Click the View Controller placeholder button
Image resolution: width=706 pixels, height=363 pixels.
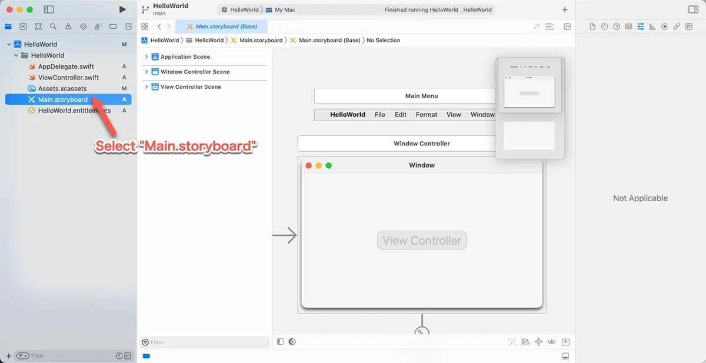pos(421,240)
